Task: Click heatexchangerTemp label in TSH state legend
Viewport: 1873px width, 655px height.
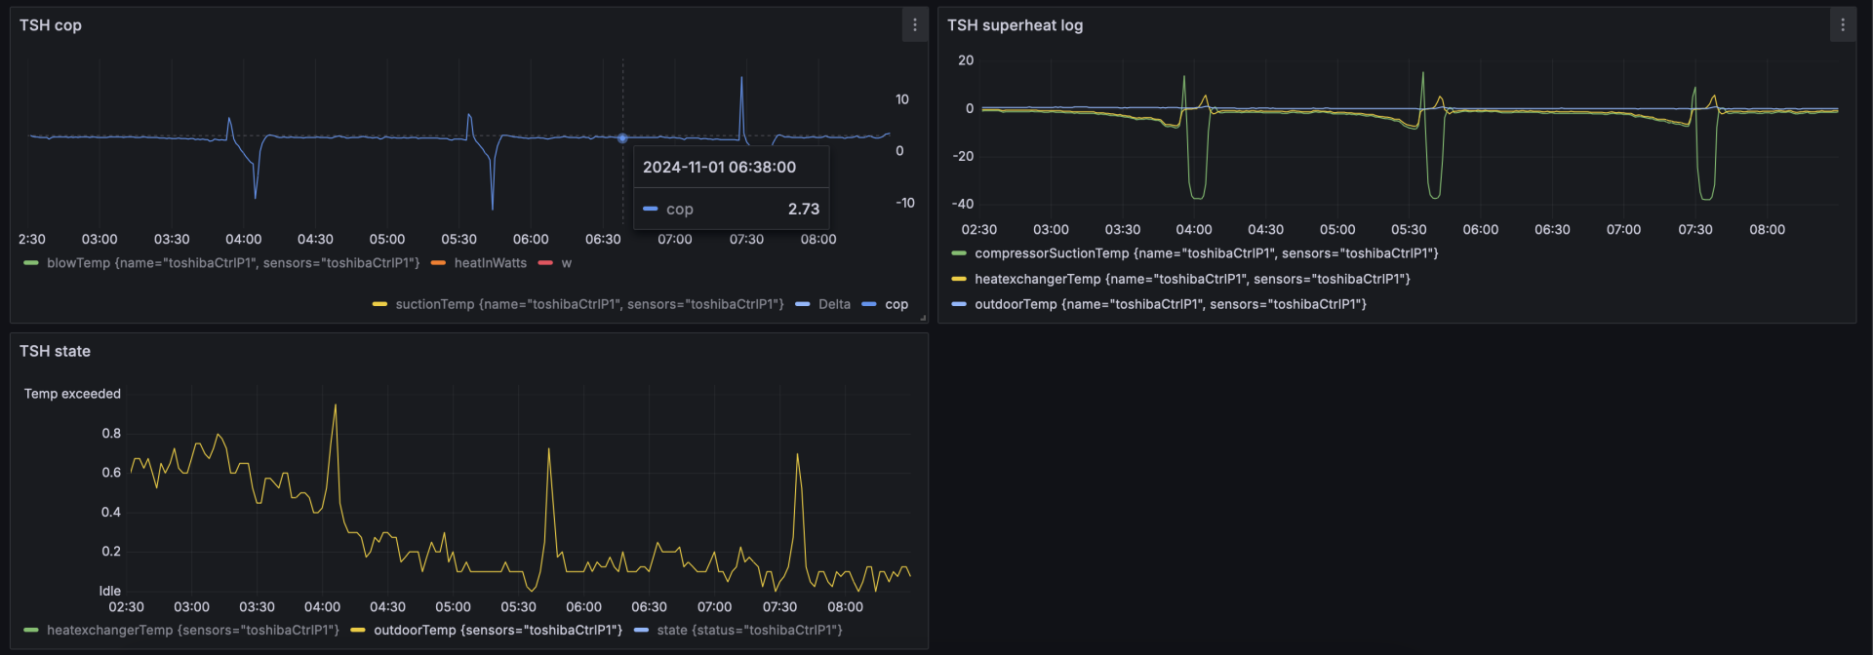Action: [192, 631]
